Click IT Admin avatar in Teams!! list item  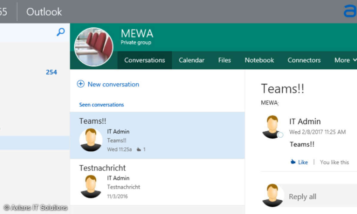[x=91, y=140]
